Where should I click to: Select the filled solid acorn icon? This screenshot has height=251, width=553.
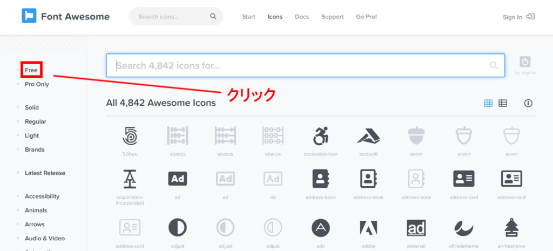point(416,135)
